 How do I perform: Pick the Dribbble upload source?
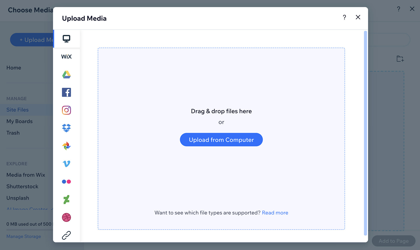click(x=66, y=217)
